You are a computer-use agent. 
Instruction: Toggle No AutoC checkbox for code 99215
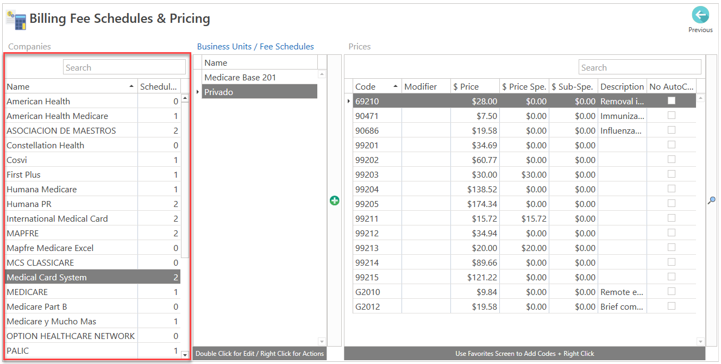pyautogui.click(x=672, y=277)
